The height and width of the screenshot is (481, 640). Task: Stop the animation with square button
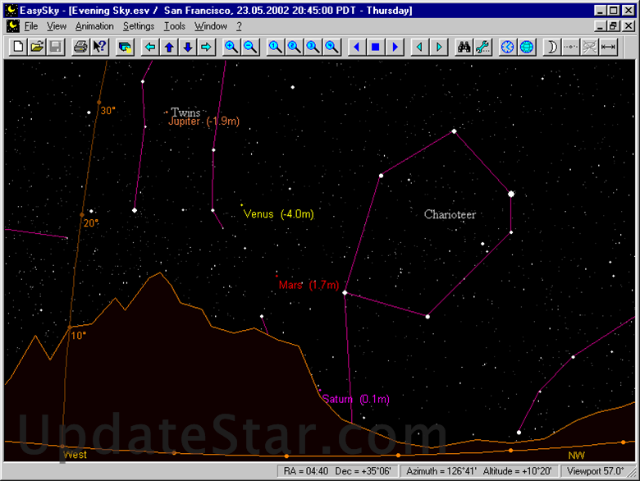(x=375, y=48)
